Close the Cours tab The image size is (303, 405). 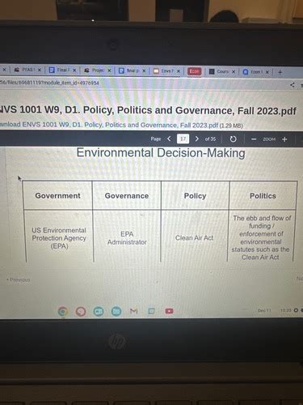click(234, 71)
